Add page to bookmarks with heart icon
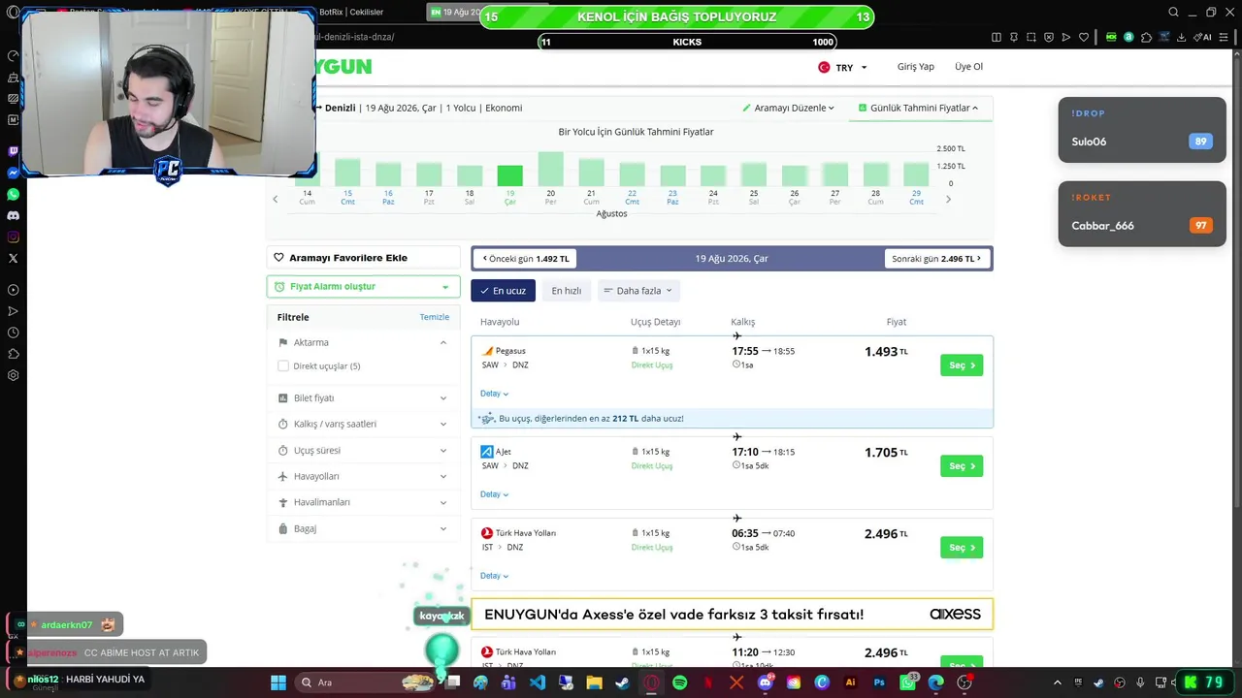The width and height of the screenshot is (1242, 698). pyautogui.click(x=1084, y=37)
